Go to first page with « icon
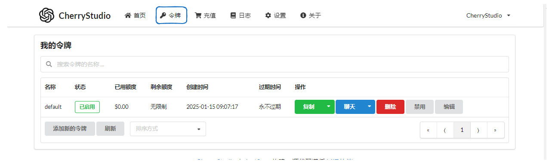The height and width of the screenshot is (164, 549). coord(429,130)
